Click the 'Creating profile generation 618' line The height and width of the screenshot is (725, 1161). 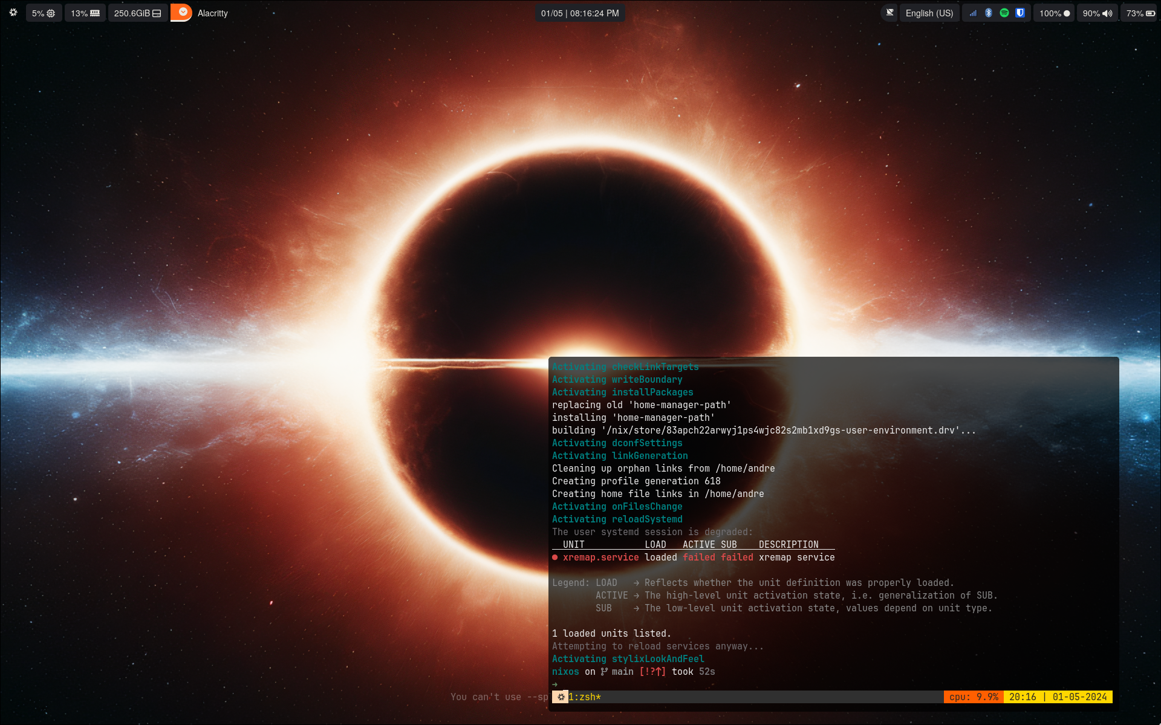pyautogui.click(x=636, y=481)
